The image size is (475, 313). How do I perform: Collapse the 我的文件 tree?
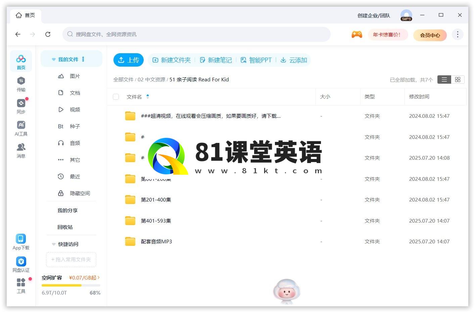tap(53, 60)
